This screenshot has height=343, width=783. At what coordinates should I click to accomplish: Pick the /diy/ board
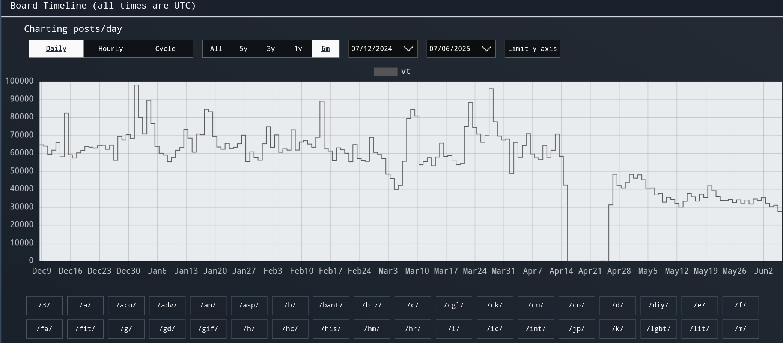click(x=658, y=305)
